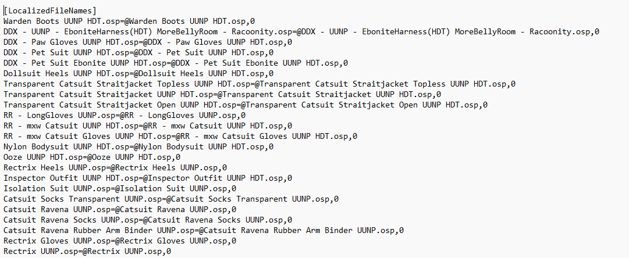The width and height of the screenshot is (629, 258).
Task: Click the Ooze UUNP HDT line
Action: coord(92,157)
